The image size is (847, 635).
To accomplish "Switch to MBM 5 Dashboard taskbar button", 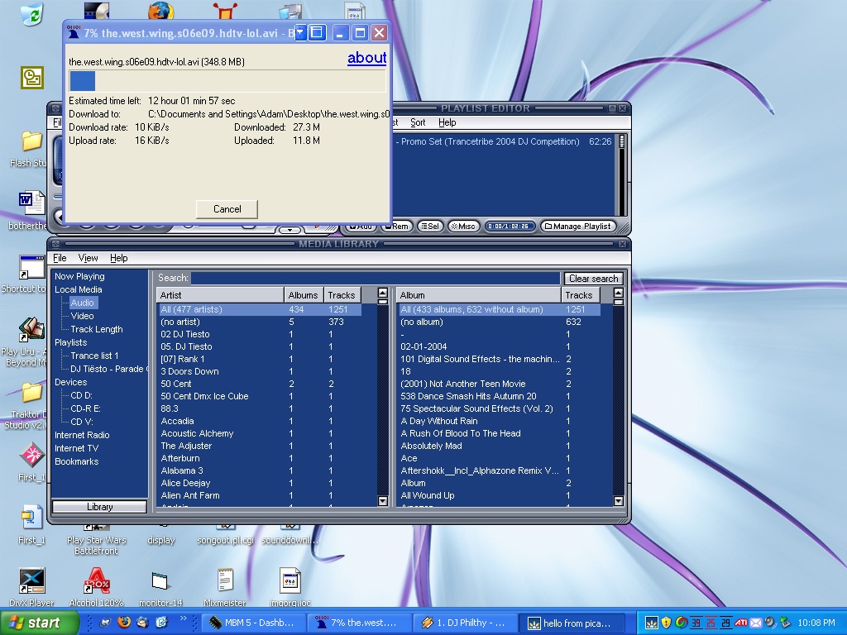I will click(x=253, y=623).
